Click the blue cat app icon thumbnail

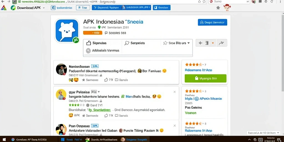click(x=67, y=31)
